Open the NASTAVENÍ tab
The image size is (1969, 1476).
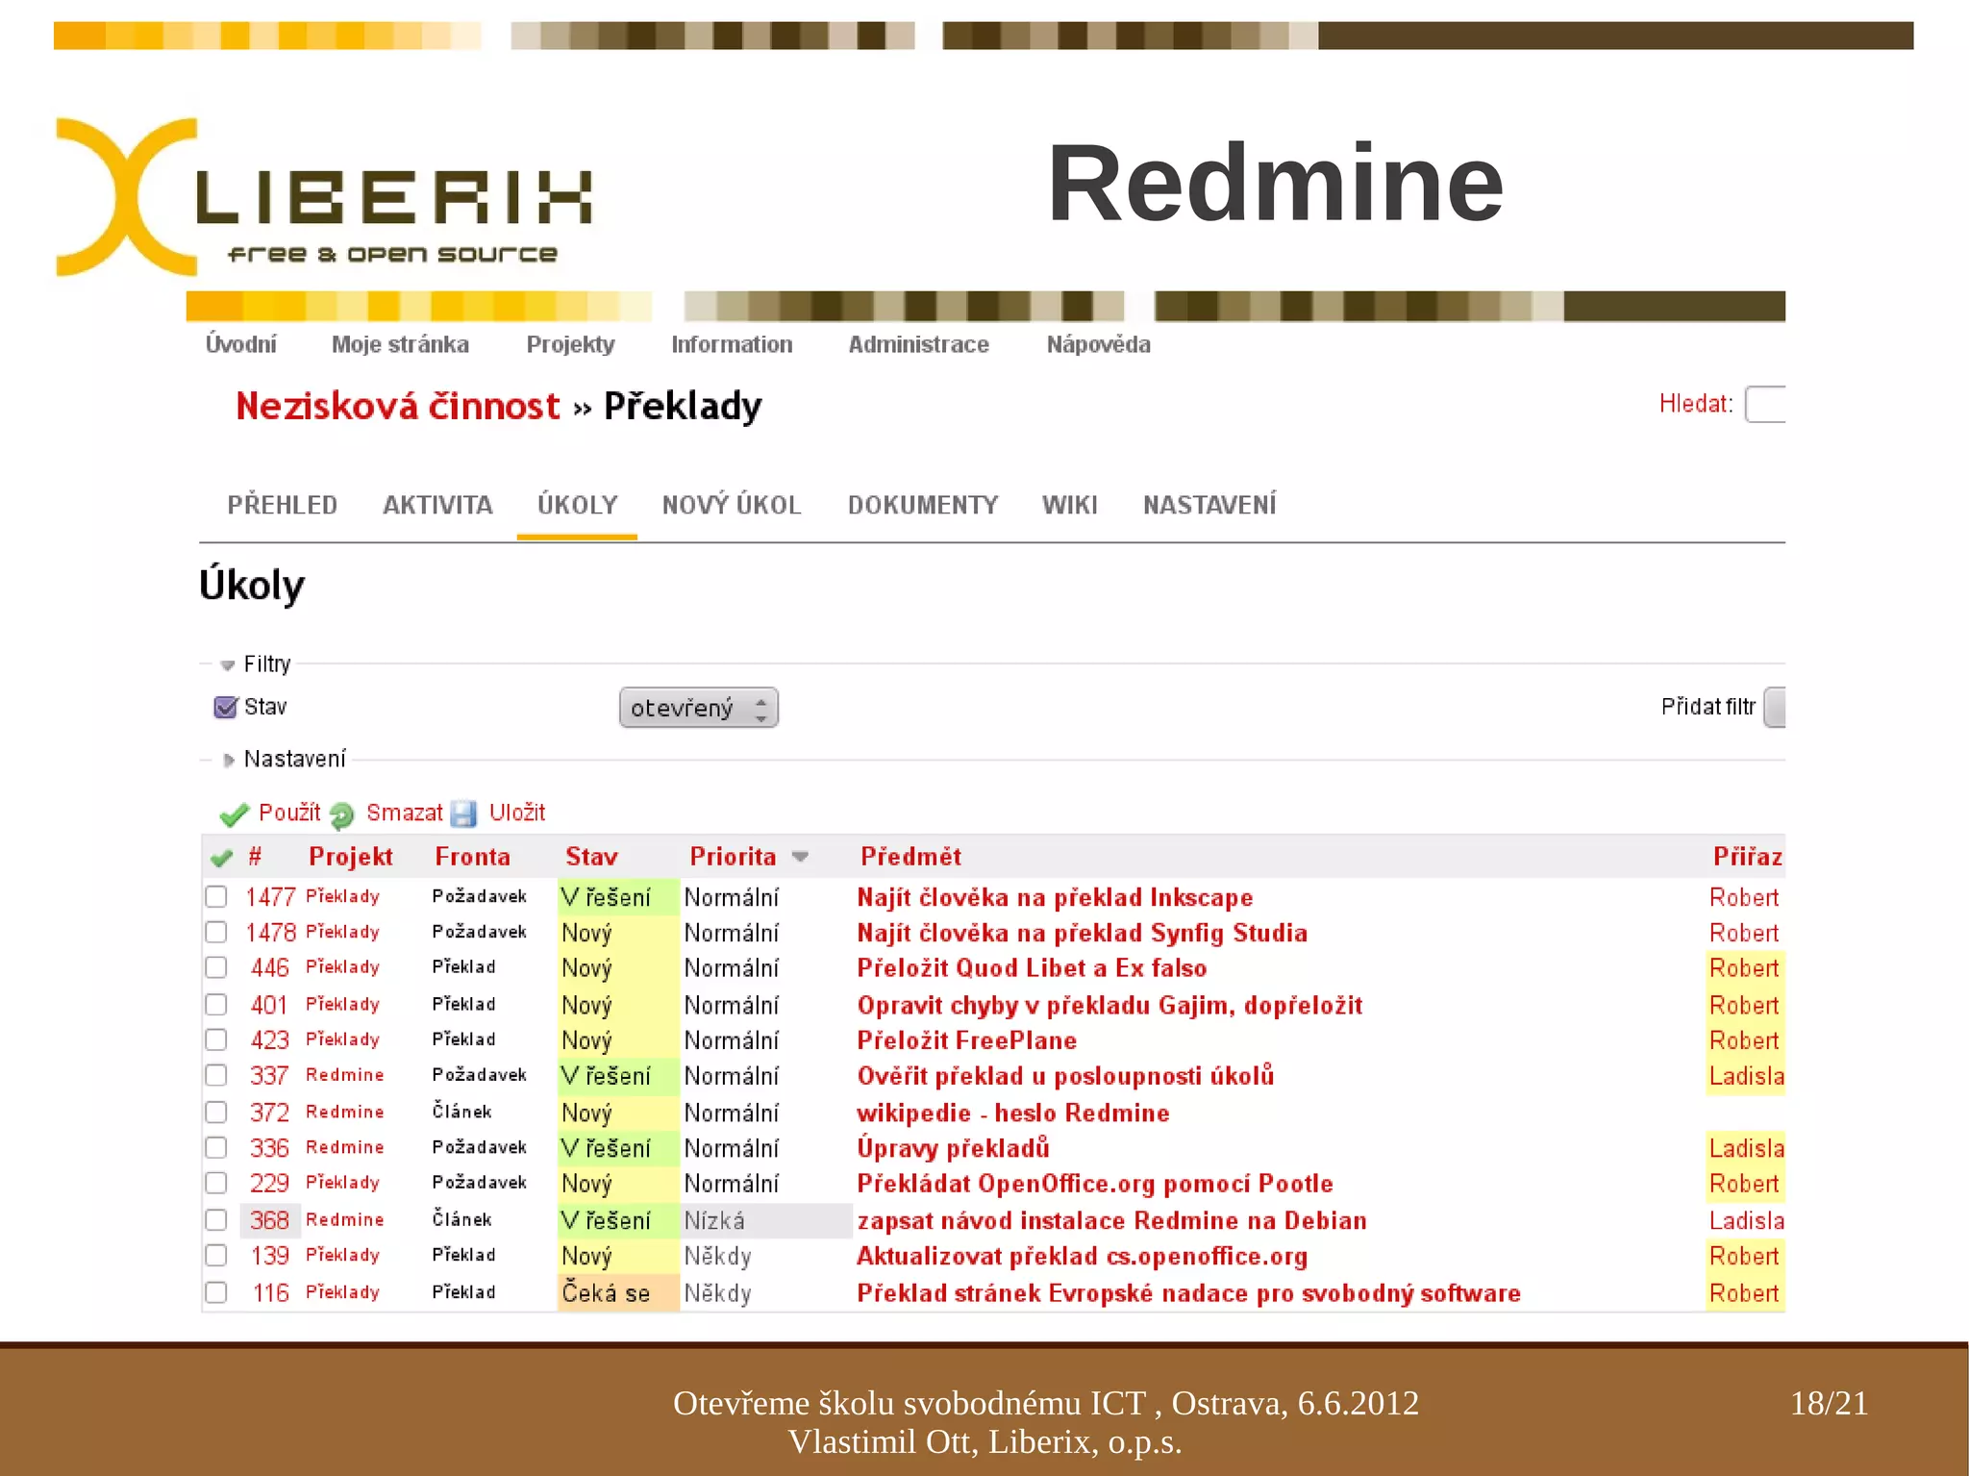pos(1209,505)
